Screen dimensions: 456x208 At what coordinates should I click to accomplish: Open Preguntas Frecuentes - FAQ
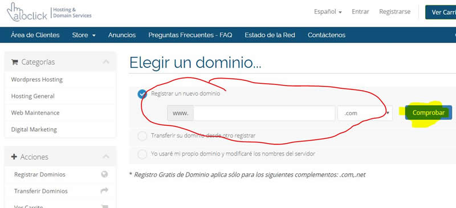coord(190,35)
